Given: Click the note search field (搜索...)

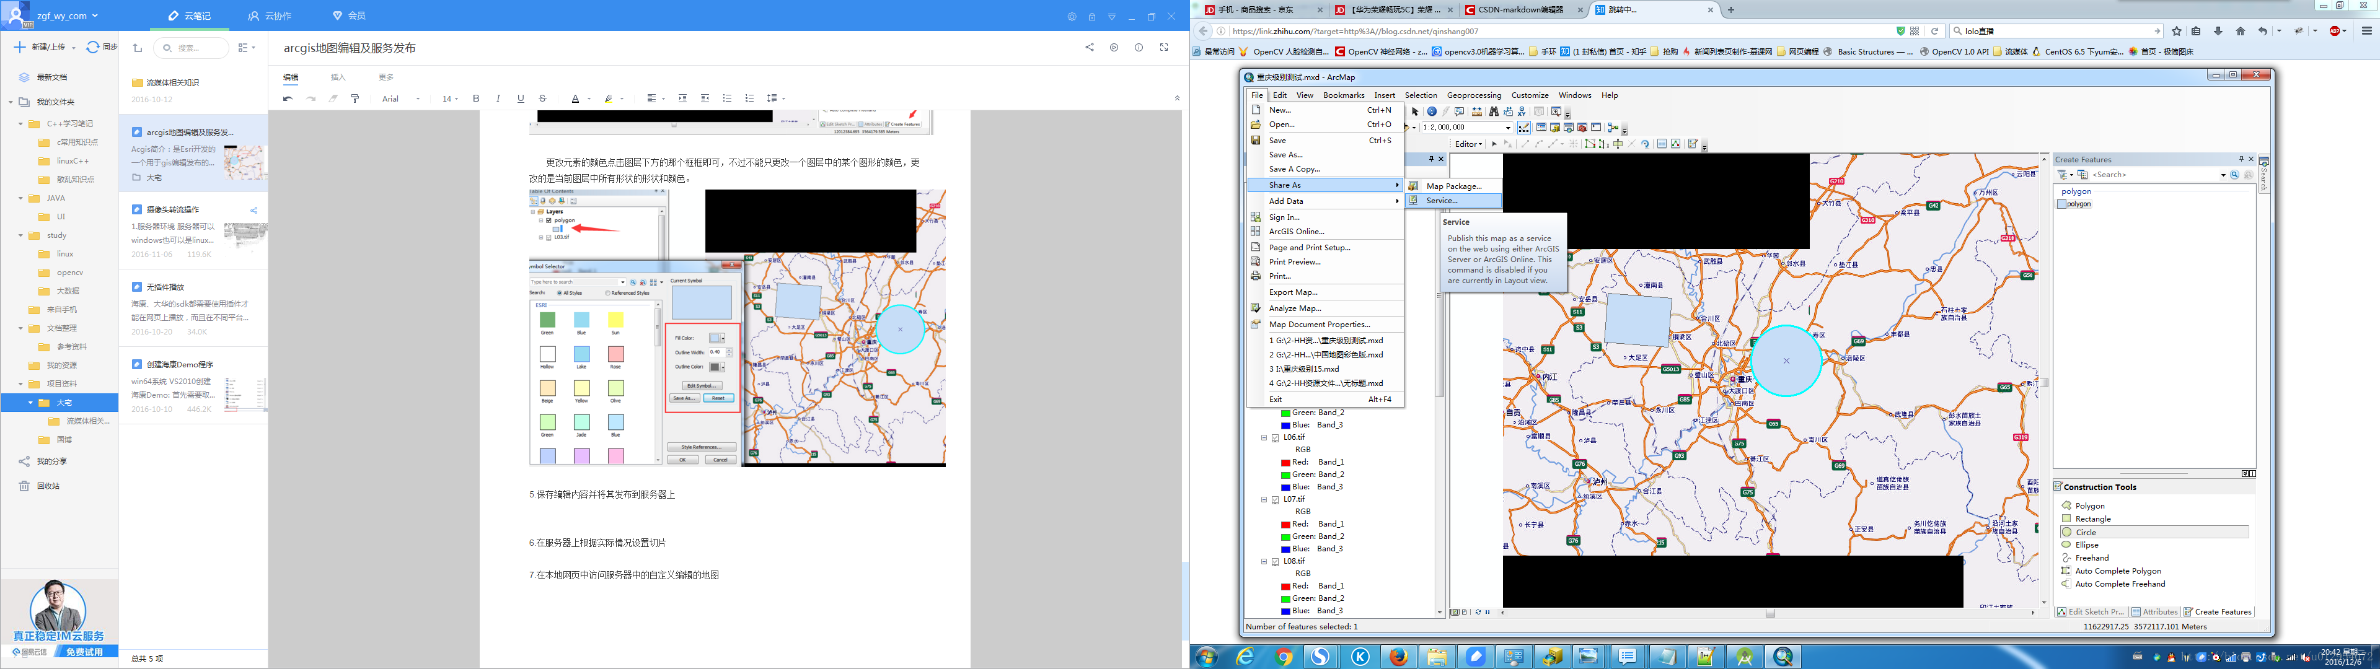Looking at the screenshot, I should 190,48.
